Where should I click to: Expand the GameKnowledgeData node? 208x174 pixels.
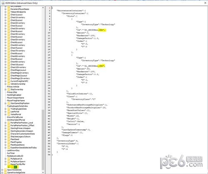2,172
